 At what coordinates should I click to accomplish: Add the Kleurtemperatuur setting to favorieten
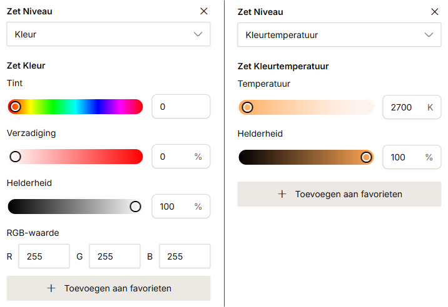339,194
